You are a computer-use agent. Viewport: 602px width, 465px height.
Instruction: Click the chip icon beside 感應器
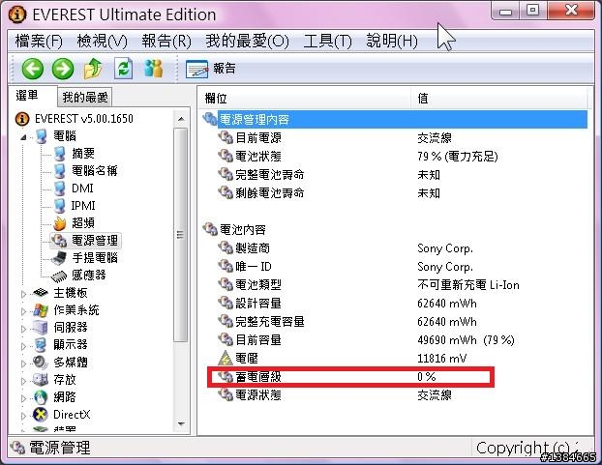pyautogui.click(x=59, y=276)
